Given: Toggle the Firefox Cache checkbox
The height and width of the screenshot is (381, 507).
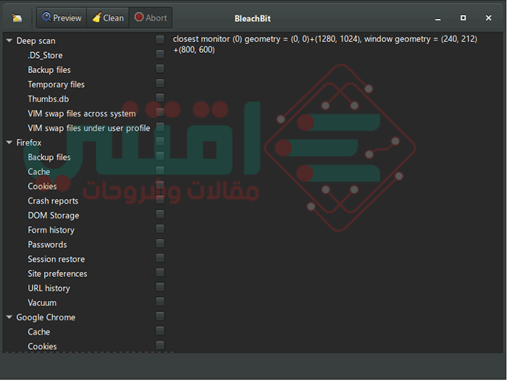Looking at the screenshot, I should tap(160, 170).
